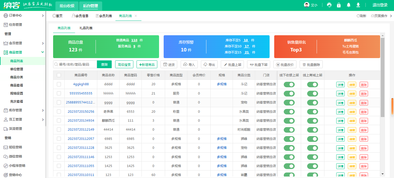Open the customer service icon in top bar
Screen dimensions: 394x178
[x=329, y=5]
